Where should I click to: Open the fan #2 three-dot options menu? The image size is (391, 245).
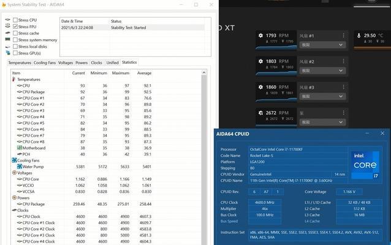(343, 61)
